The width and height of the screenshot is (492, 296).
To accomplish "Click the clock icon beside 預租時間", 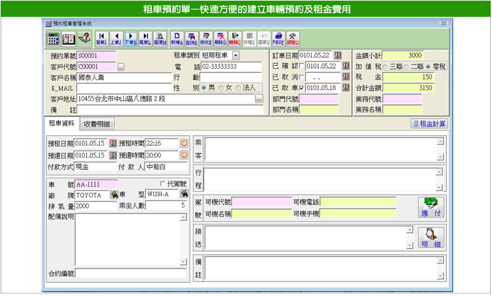I will coord(184,143).
